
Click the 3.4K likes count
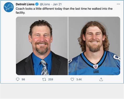coord(79,79)
